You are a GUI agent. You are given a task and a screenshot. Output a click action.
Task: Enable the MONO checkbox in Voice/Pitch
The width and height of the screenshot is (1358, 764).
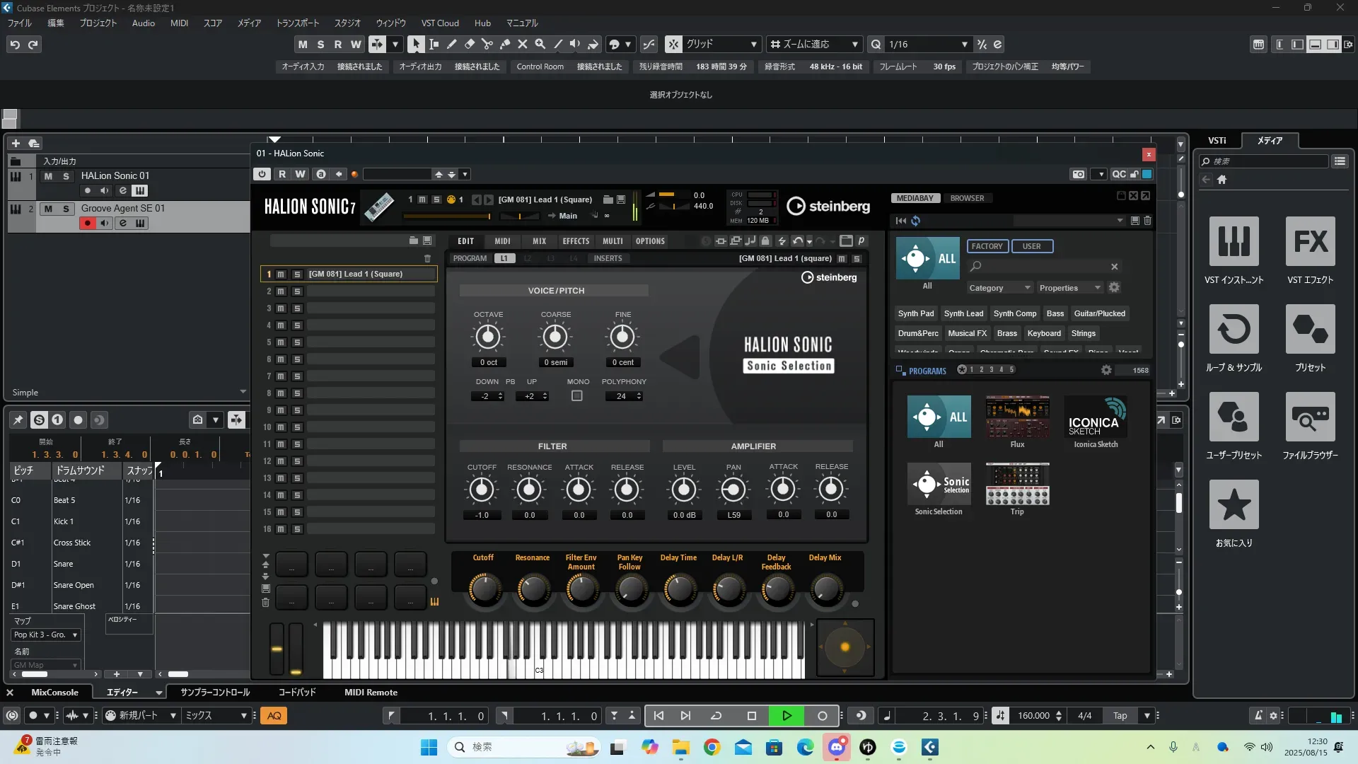[x=577, y=396]
